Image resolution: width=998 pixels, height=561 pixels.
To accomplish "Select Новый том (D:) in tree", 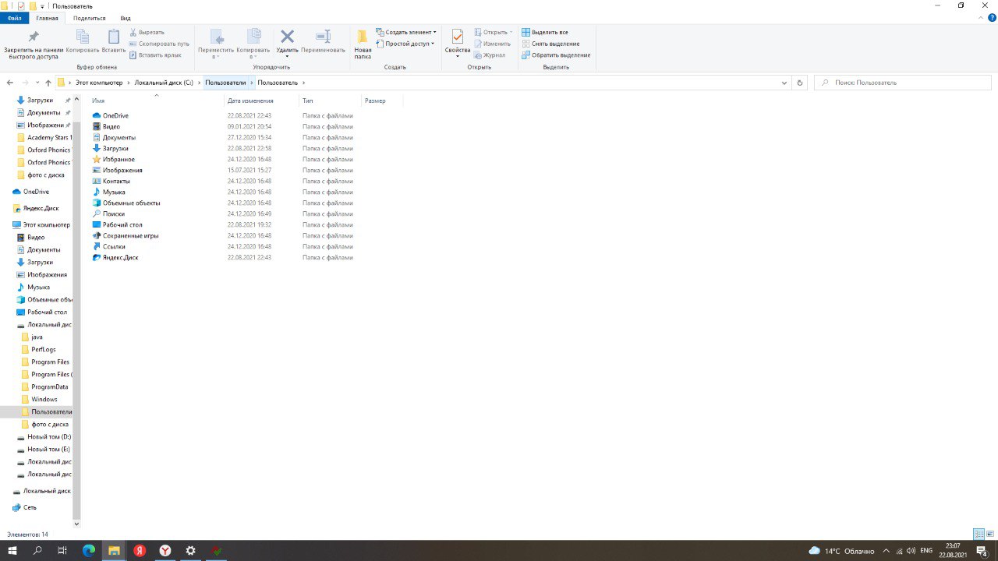I will [x=48, y=436].
